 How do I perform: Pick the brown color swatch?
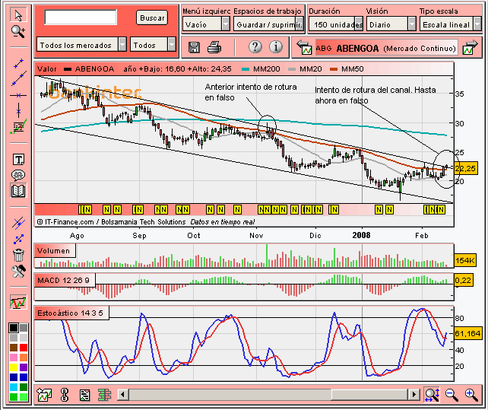[x=14, y=348]
